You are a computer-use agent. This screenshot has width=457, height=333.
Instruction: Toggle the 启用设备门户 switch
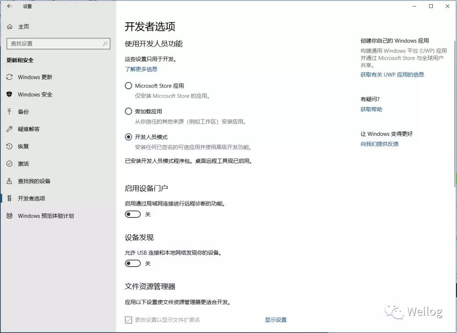(x=132, y=215)
